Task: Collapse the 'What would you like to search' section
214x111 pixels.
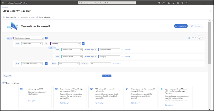Action: (4, 26)
